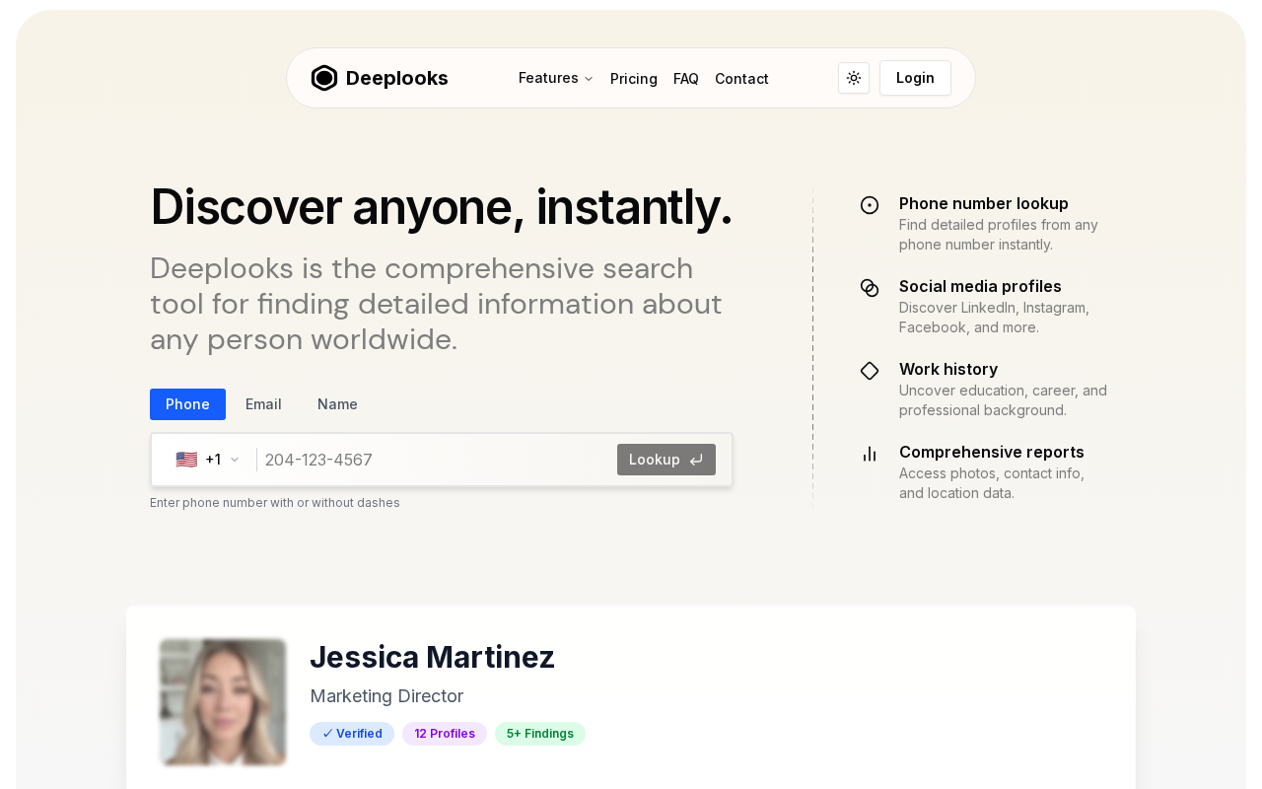Click the Work history diamond icon

(870, 371)
